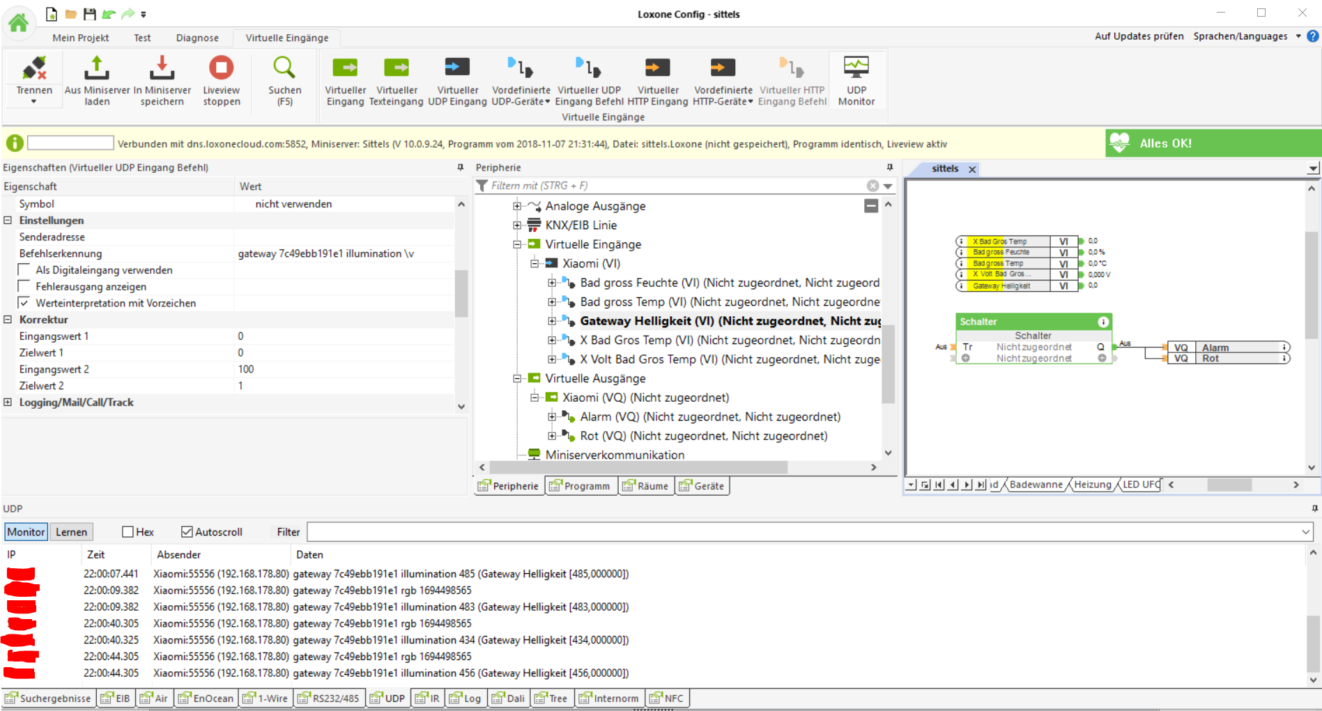The width and height of the screenshot is (1322, 711).
Task: Enable the Hex checkbox
Action: coord(128,532)
